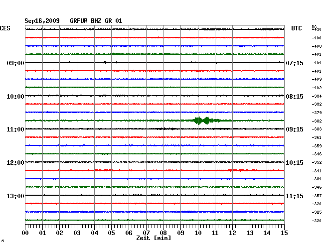Select minute tick label 03
Image resolution: width=324 pixels, height=246 pixels.
[x=77, y=233]
